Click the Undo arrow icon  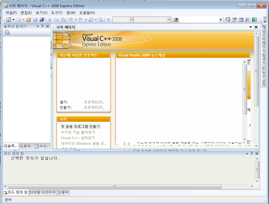point(71,19)
